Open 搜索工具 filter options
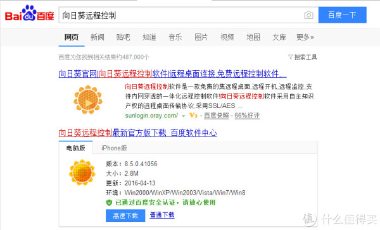 pyautogui.click(x=303, y=57)
